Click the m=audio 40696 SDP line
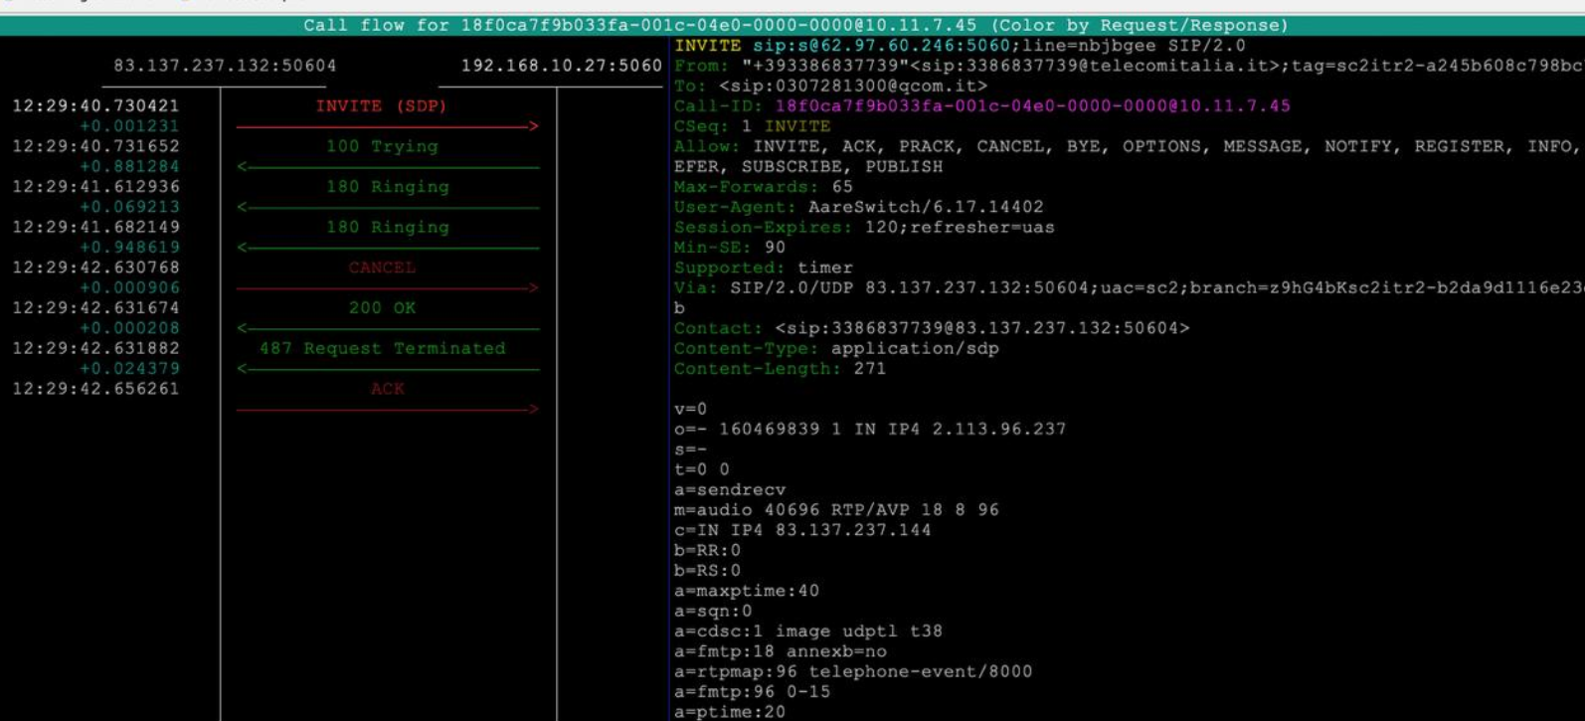 click(x=835, y=510)
